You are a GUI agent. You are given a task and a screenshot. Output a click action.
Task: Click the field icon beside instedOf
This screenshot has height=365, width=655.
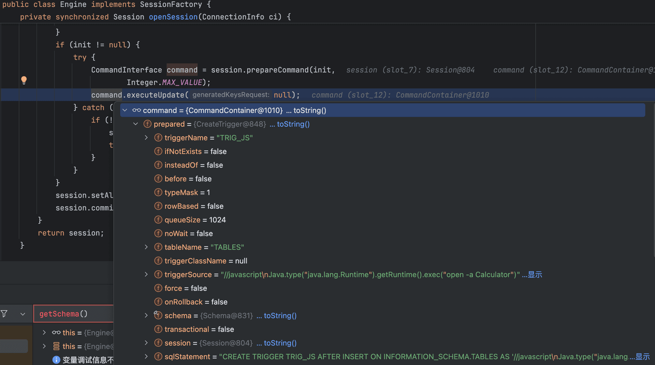(x=158, y=165)
